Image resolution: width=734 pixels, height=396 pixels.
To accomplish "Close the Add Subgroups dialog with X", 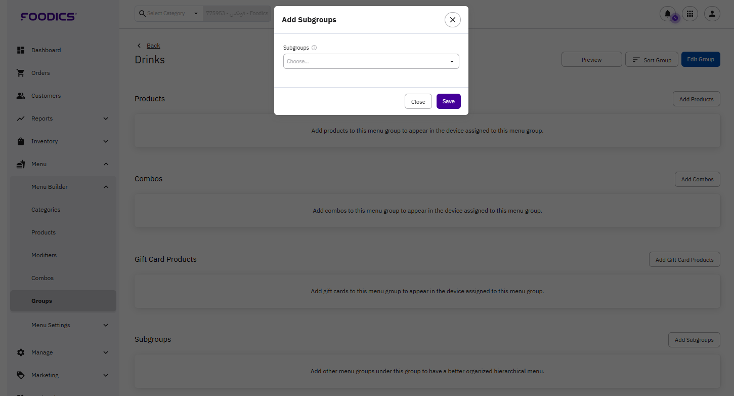I will coord(452,20).
